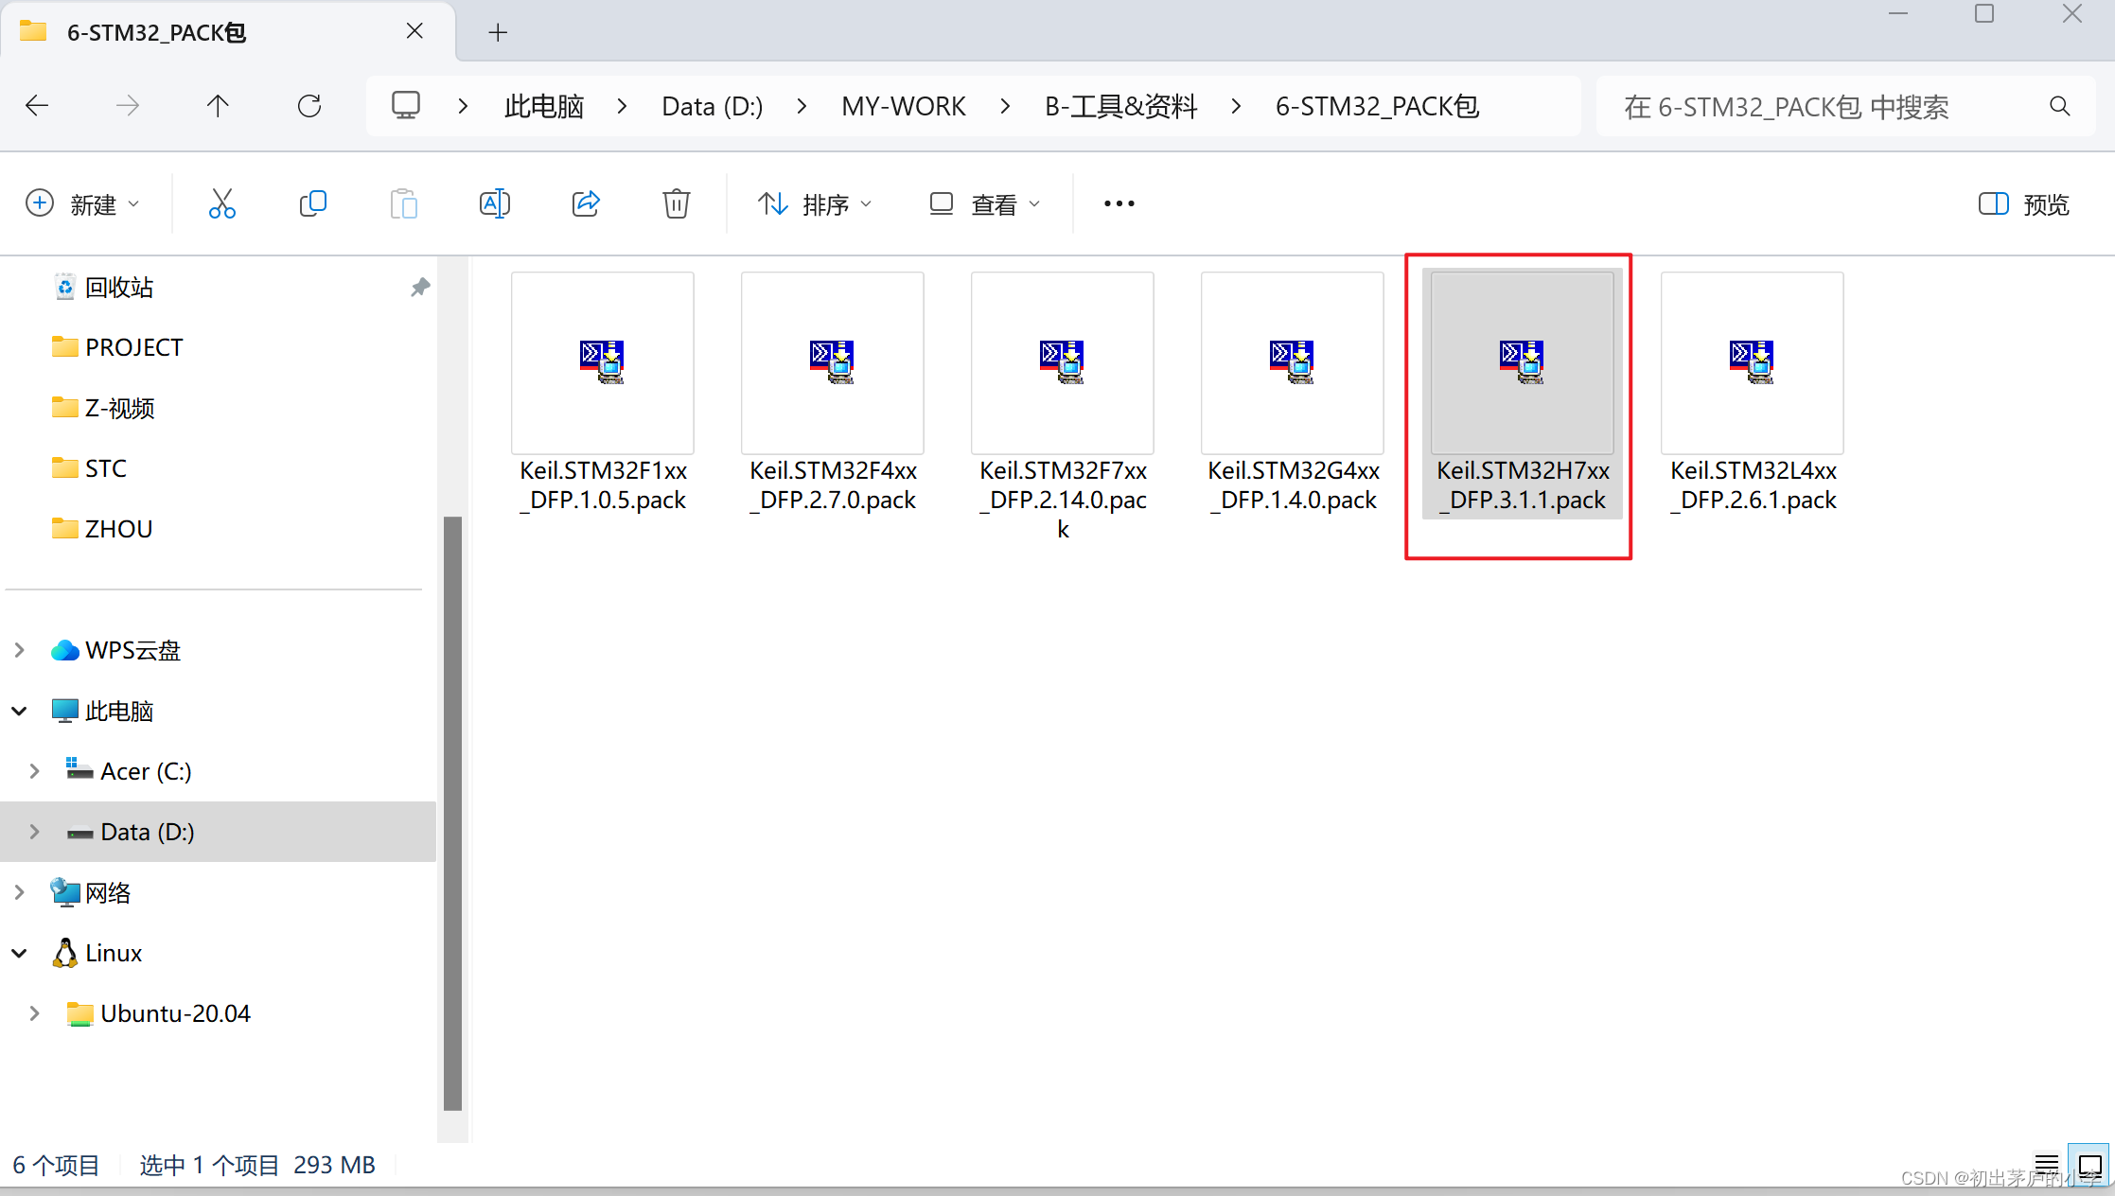The width and height of the screenshot is (2115, 1196).
Task: Expand the 网络 tree node
Action: coord(19,892)
